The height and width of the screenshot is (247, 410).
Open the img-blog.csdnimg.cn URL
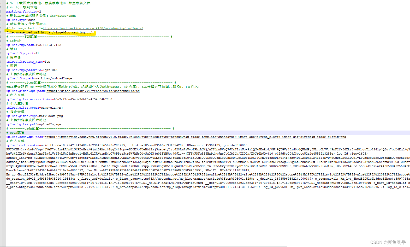click(x=67, y=32)
